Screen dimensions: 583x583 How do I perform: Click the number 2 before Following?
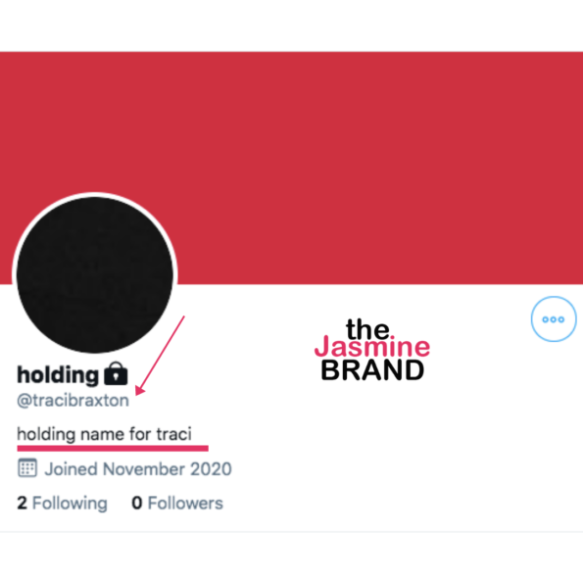(x=22, y=503)
